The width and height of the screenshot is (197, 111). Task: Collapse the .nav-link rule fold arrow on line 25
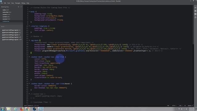[29, 57]
